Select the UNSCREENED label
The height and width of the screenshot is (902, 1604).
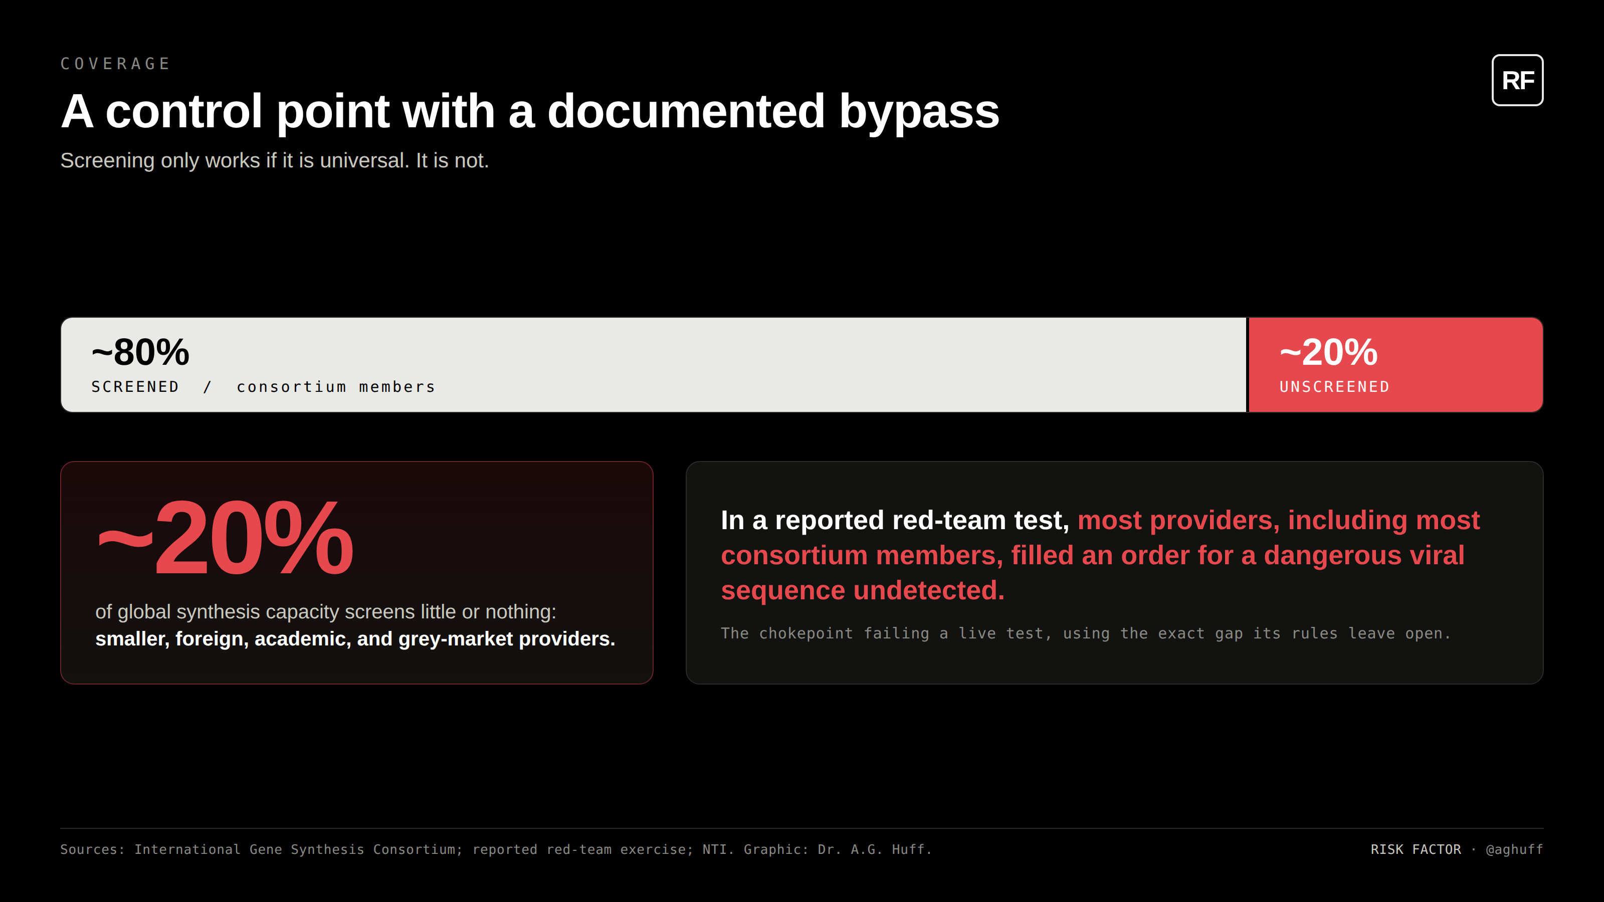(1334, 386)
